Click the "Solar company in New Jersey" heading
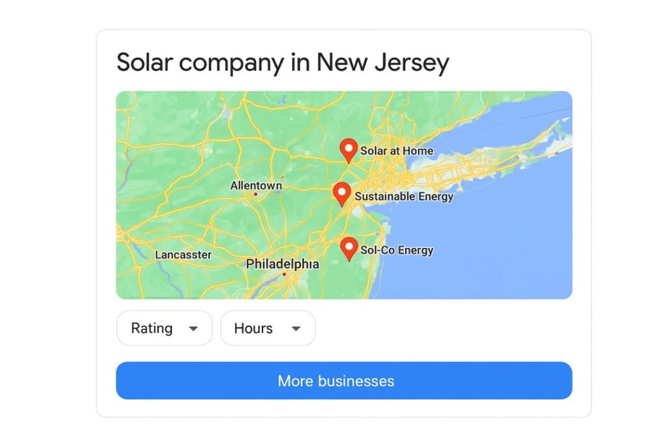The width and height of the screenshot is (667, 444). 283,63
